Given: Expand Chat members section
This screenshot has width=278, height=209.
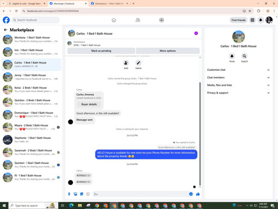Looking at the screenshot, I should [x=238, y=77].
